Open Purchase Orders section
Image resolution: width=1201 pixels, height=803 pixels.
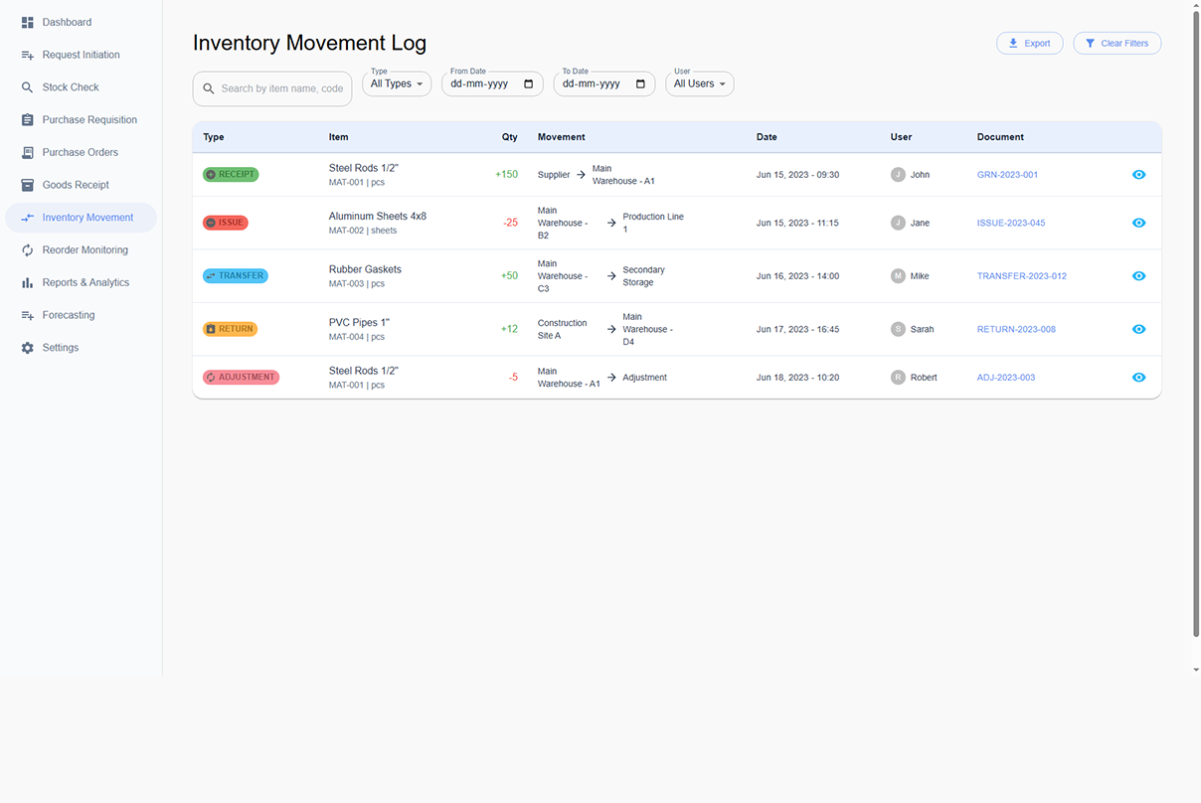tap(81, 152)
